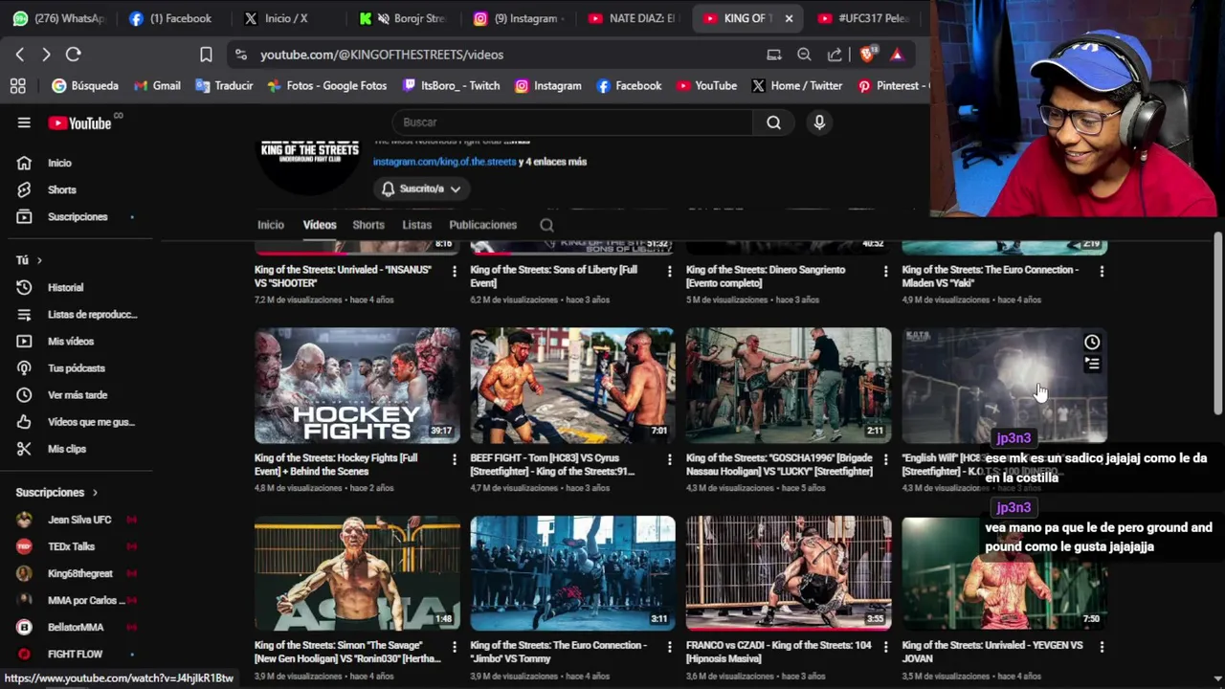The width and height of the screenshot is (1225, 689).
Task: Select the Videos channel tab
Action: 320,225
